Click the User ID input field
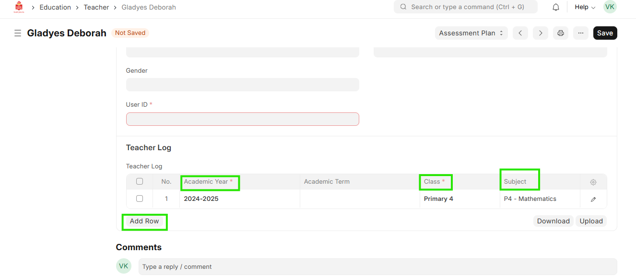This screenshot has height=276, width=636. coord(242,119)
